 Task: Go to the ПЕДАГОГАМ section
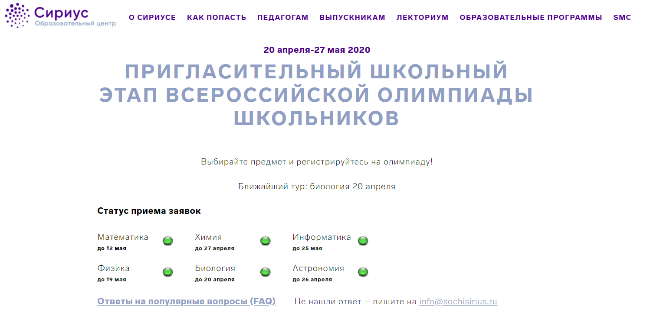pos(283,18)
